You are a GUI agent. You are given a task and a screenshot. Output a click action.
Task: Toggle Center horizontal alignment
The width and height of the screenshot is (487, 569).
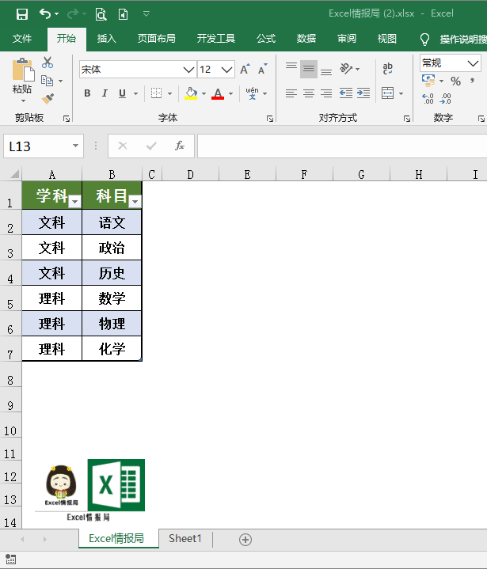pyautogui.click(x=308, y=93)
